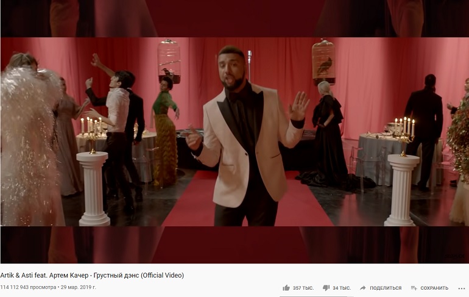This screenshot has height=297, width=469.
Task: Click the СОХРАНИТЬ save label
Action: [434, 288]
